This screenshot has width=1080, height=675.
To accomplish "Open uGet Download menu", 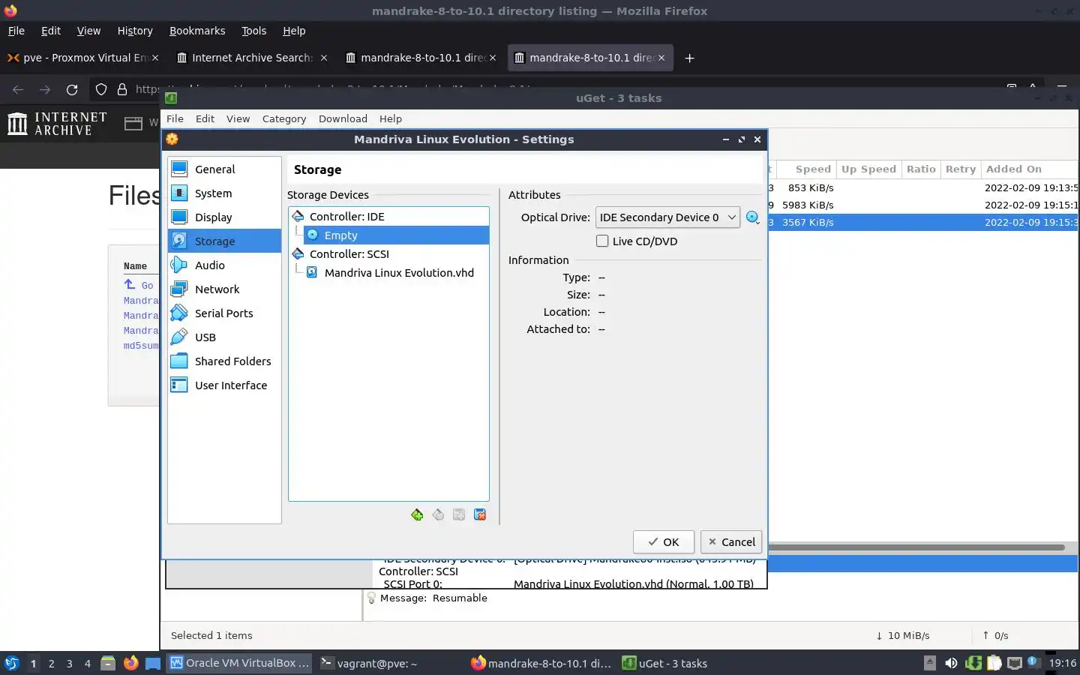I will 343,118.
